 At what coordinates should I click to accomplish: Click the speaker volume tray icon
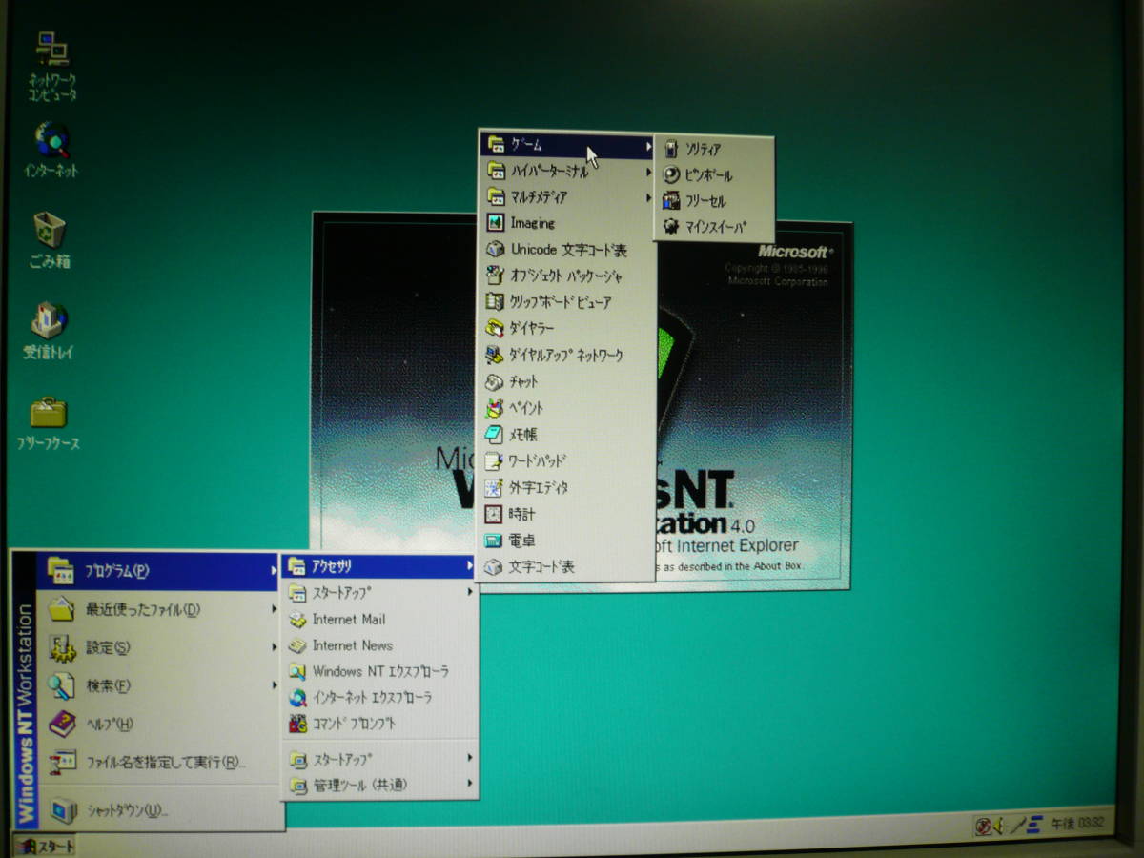[1000, 825]
